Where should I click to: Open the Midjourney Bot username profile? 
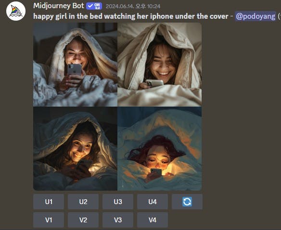tap(59, 6)
